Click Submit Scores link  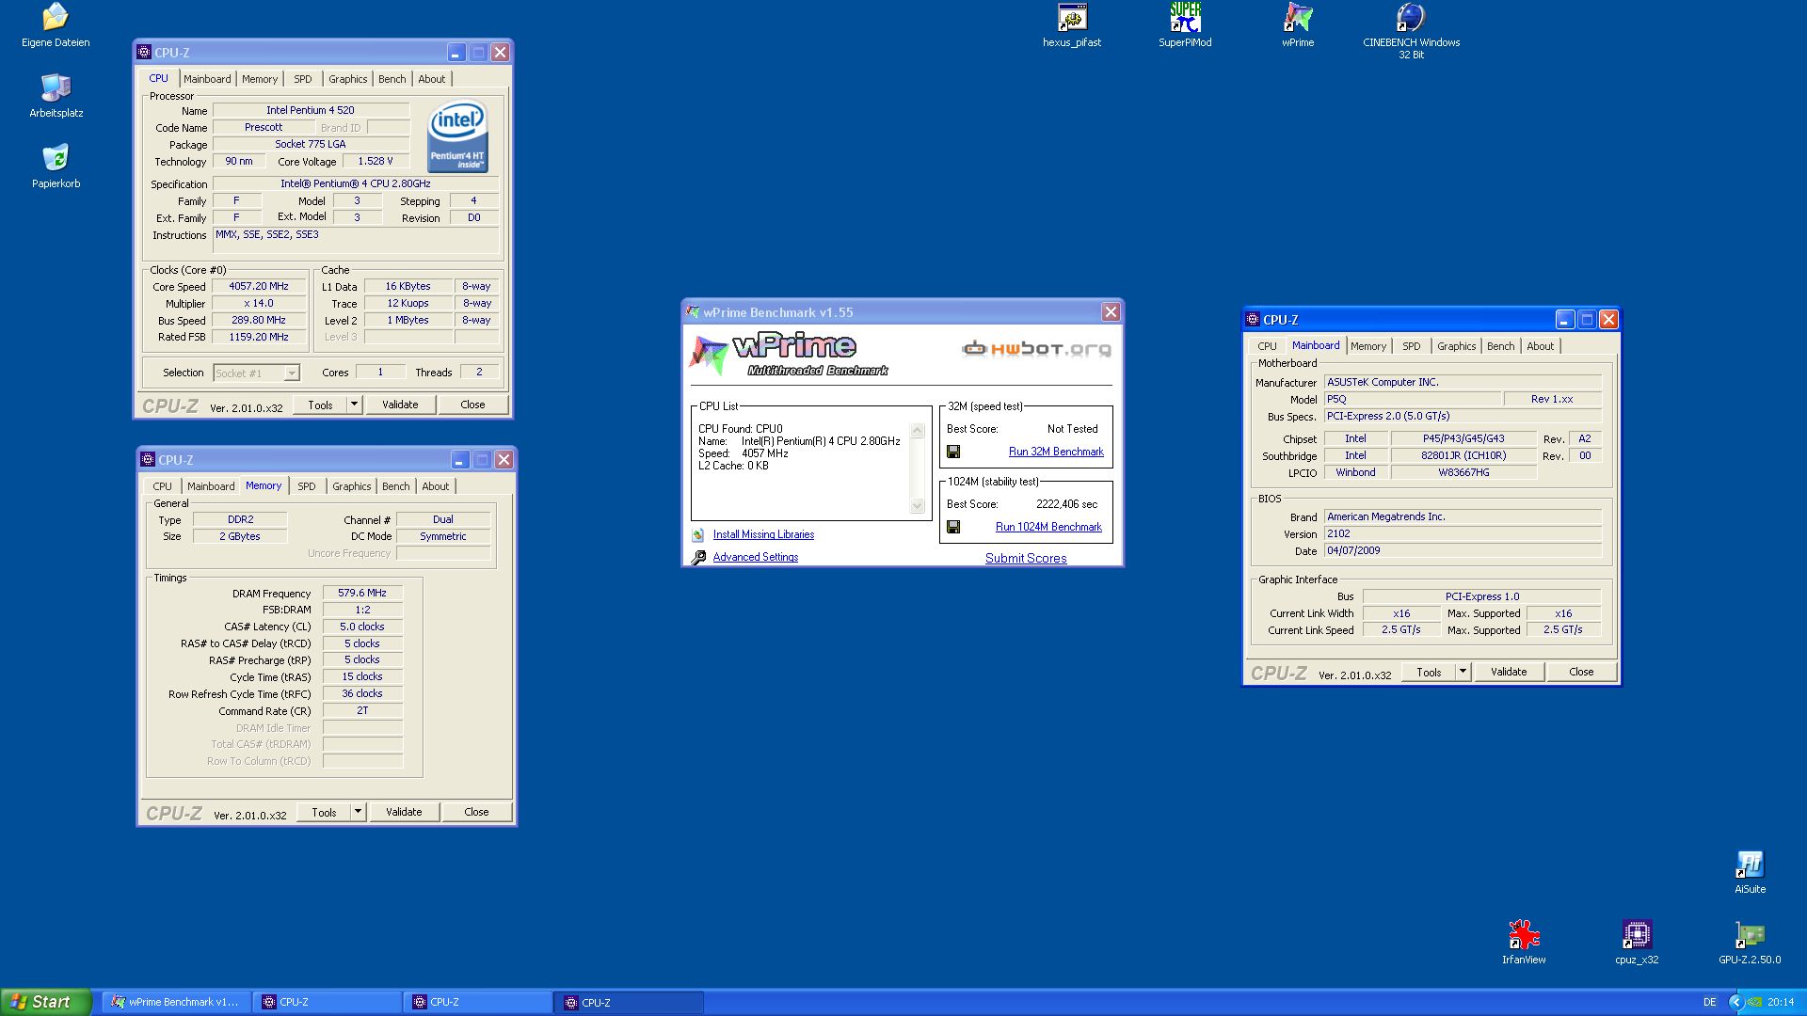tap(1026, 558)
